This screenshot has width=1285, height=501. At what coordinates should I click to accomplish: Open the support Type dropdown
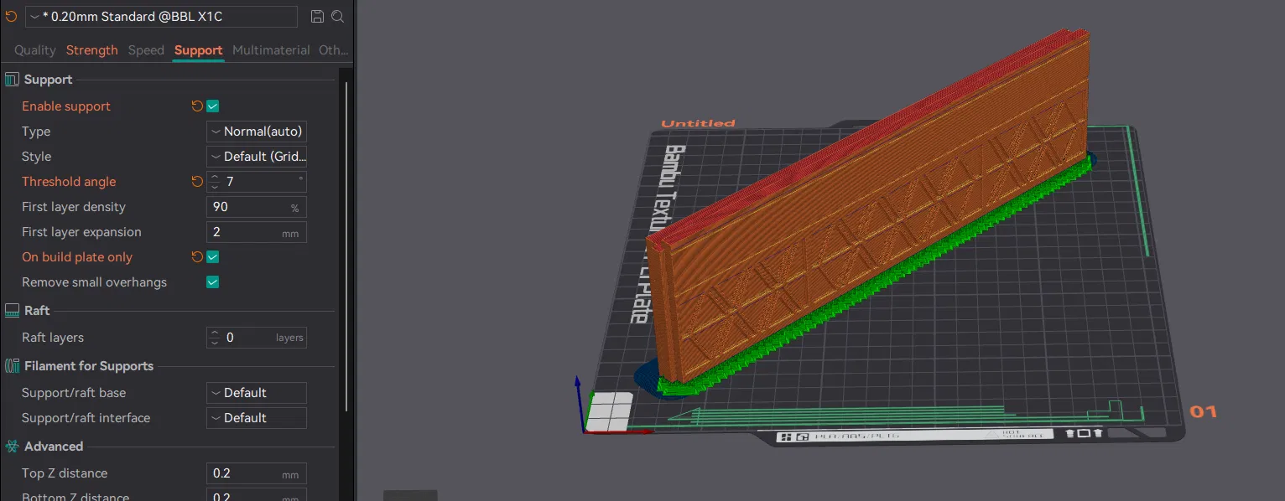257,132
